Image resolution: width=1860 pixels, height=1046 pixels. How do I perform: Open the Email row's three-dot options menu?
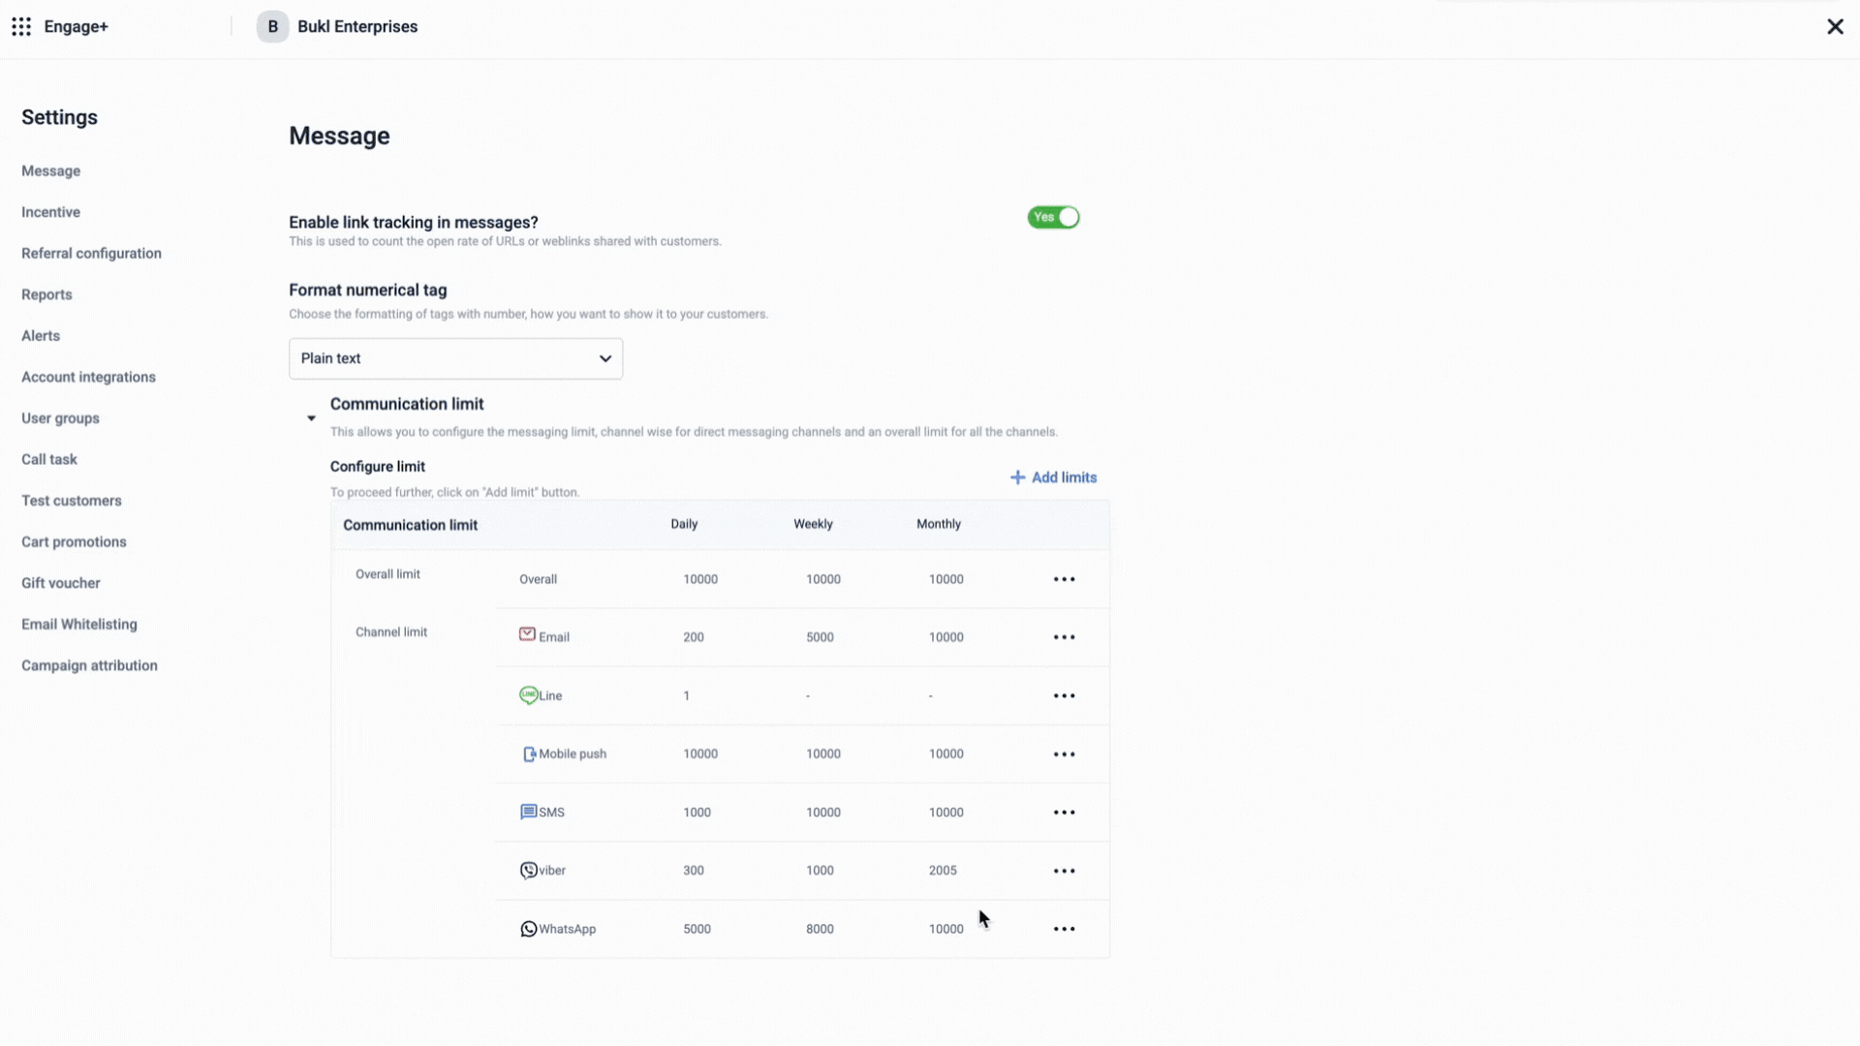(x=1064, y=637)
